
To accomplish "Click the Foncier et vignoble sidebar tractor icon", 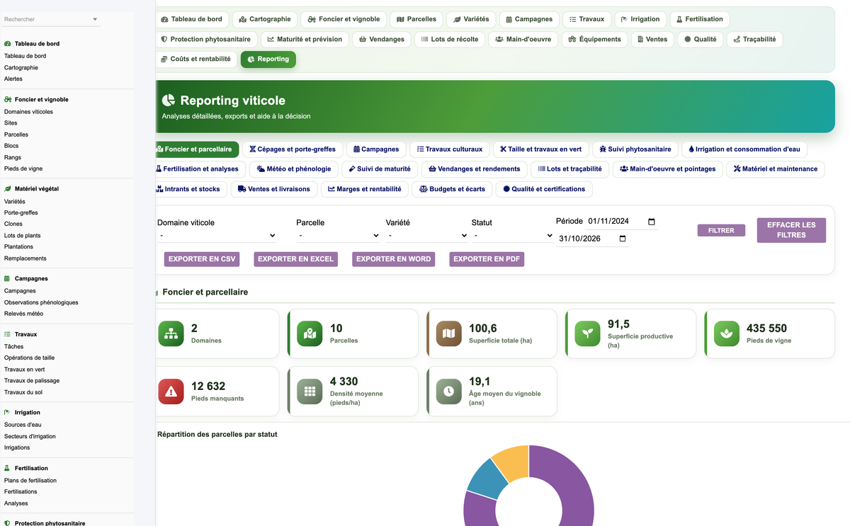I will click(7, 100).
